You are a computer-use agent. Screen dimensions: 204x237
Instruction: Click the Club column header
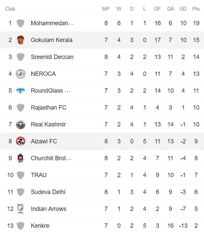pyautogui.click(x=10, y=9)
